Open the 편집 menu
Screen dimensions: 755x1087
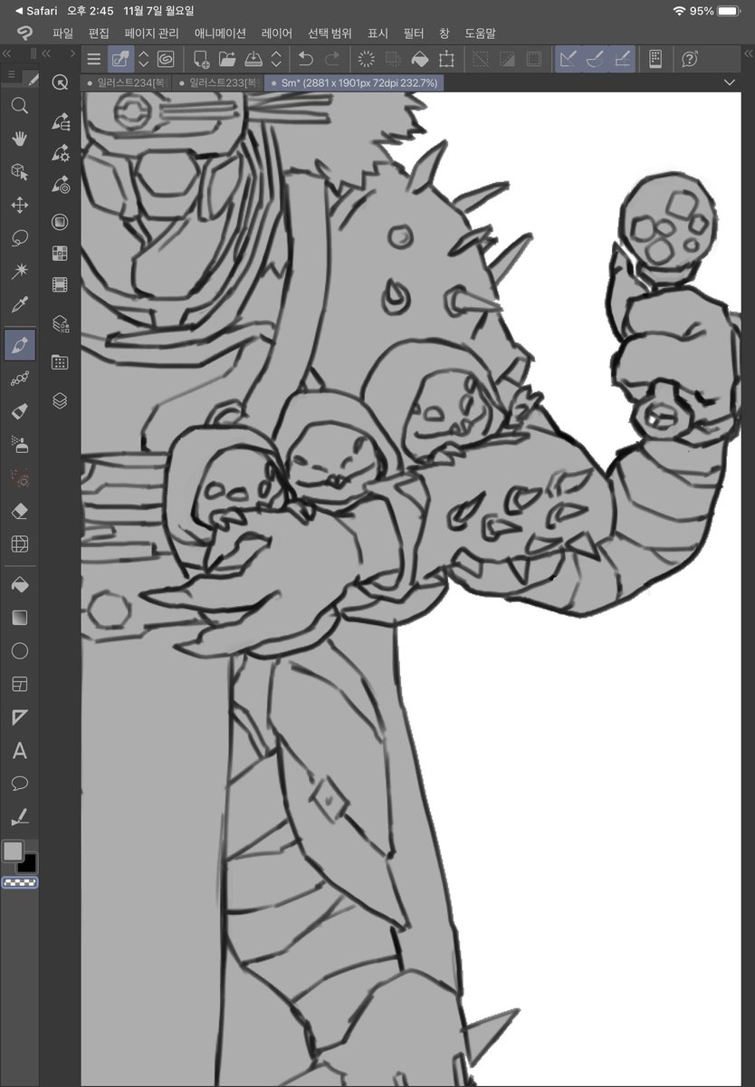click(x=99, y=34)
